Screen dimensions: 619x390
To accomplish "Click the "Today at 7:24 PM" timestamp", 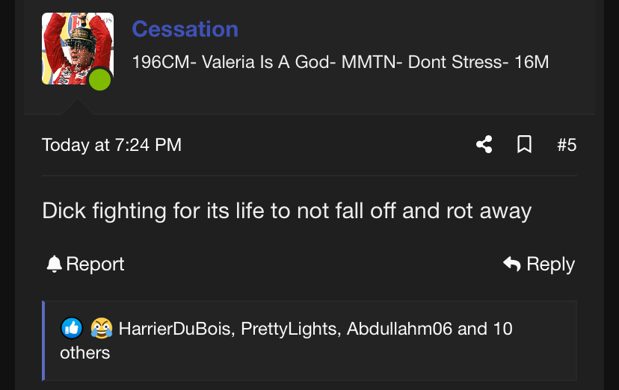I will 112,144.
